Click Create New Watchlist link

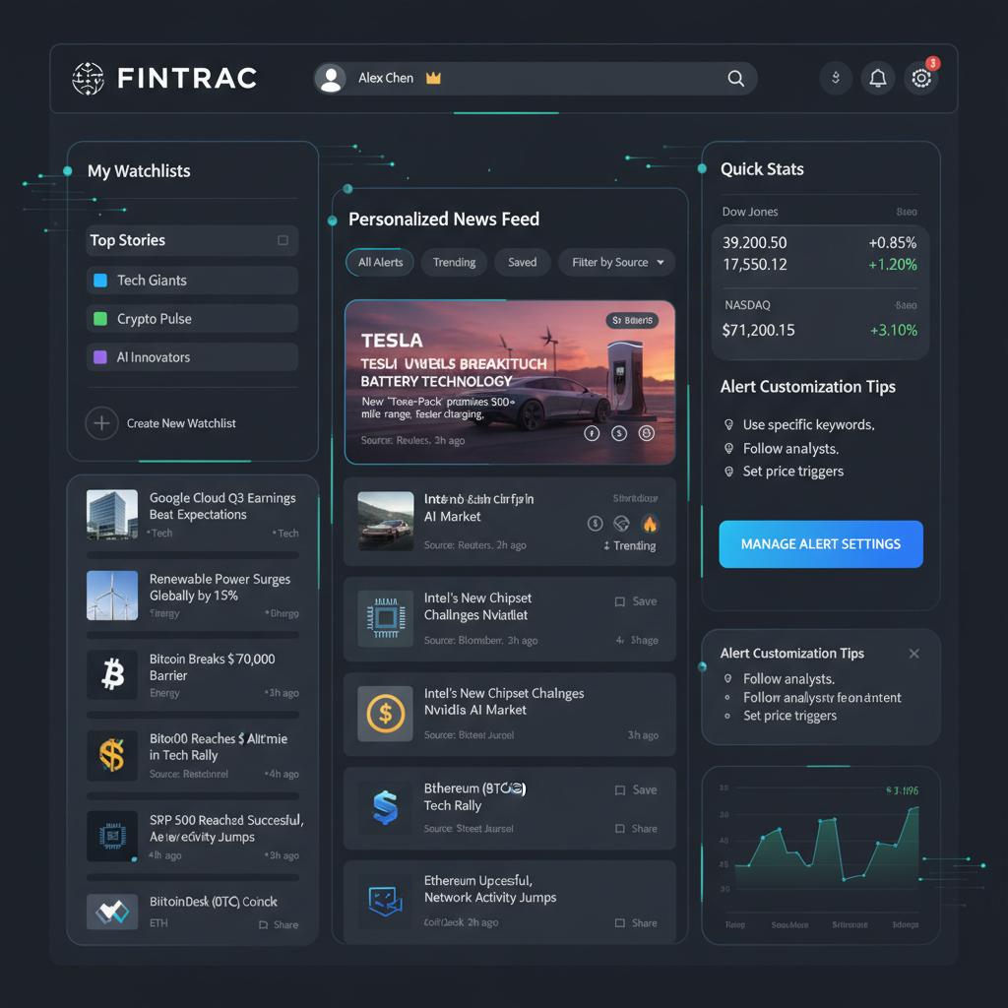[181, 423]
